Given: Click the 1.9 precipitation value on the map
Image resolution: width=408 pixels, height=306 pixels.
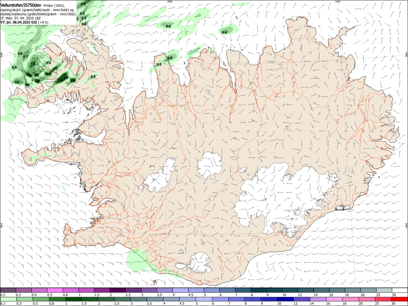Looking at the screenshot, I should coord(49,74).
